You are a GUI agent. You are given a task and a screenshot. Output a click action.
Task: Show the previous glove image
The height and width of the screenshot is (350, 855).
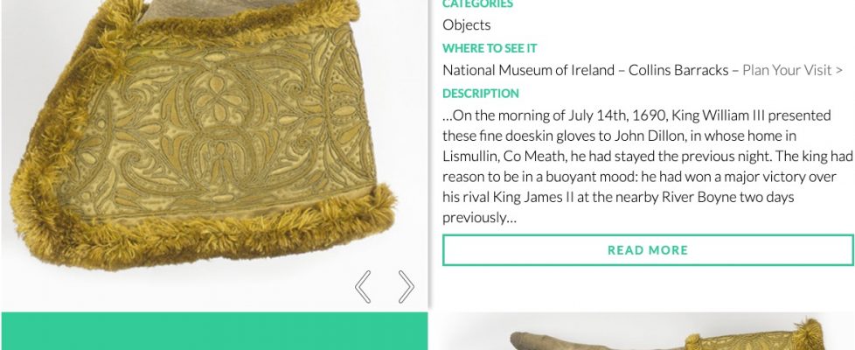363,286
